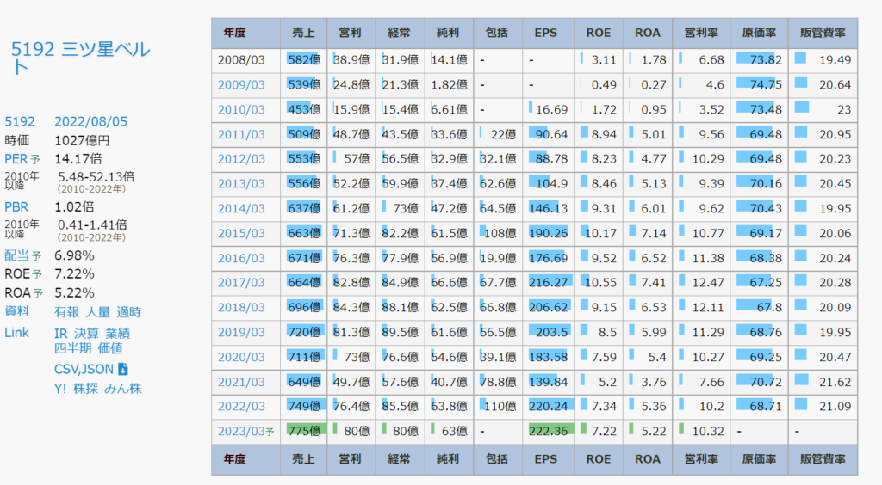
Task: Open the 価値 link
Action: pos(110,348)
